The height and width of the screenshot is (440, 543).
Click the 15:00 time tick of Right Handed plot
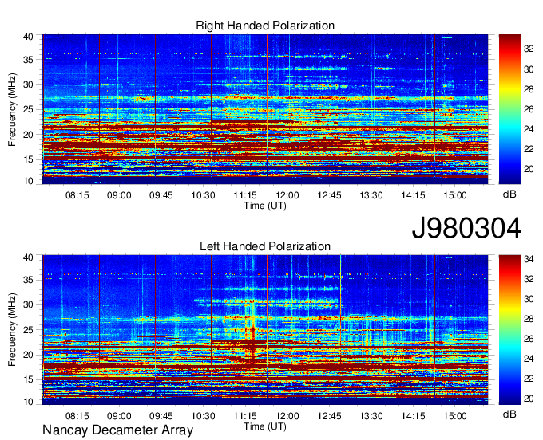[454, 195]
